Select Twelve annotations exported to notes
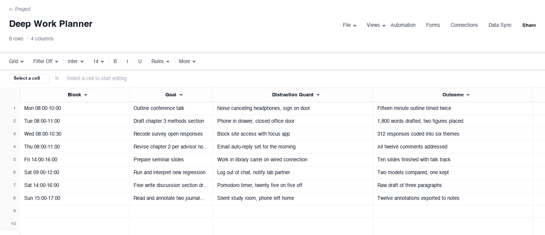Image resolution: width=545 pixels, height=235 pixels. click(x=453, y=198)
